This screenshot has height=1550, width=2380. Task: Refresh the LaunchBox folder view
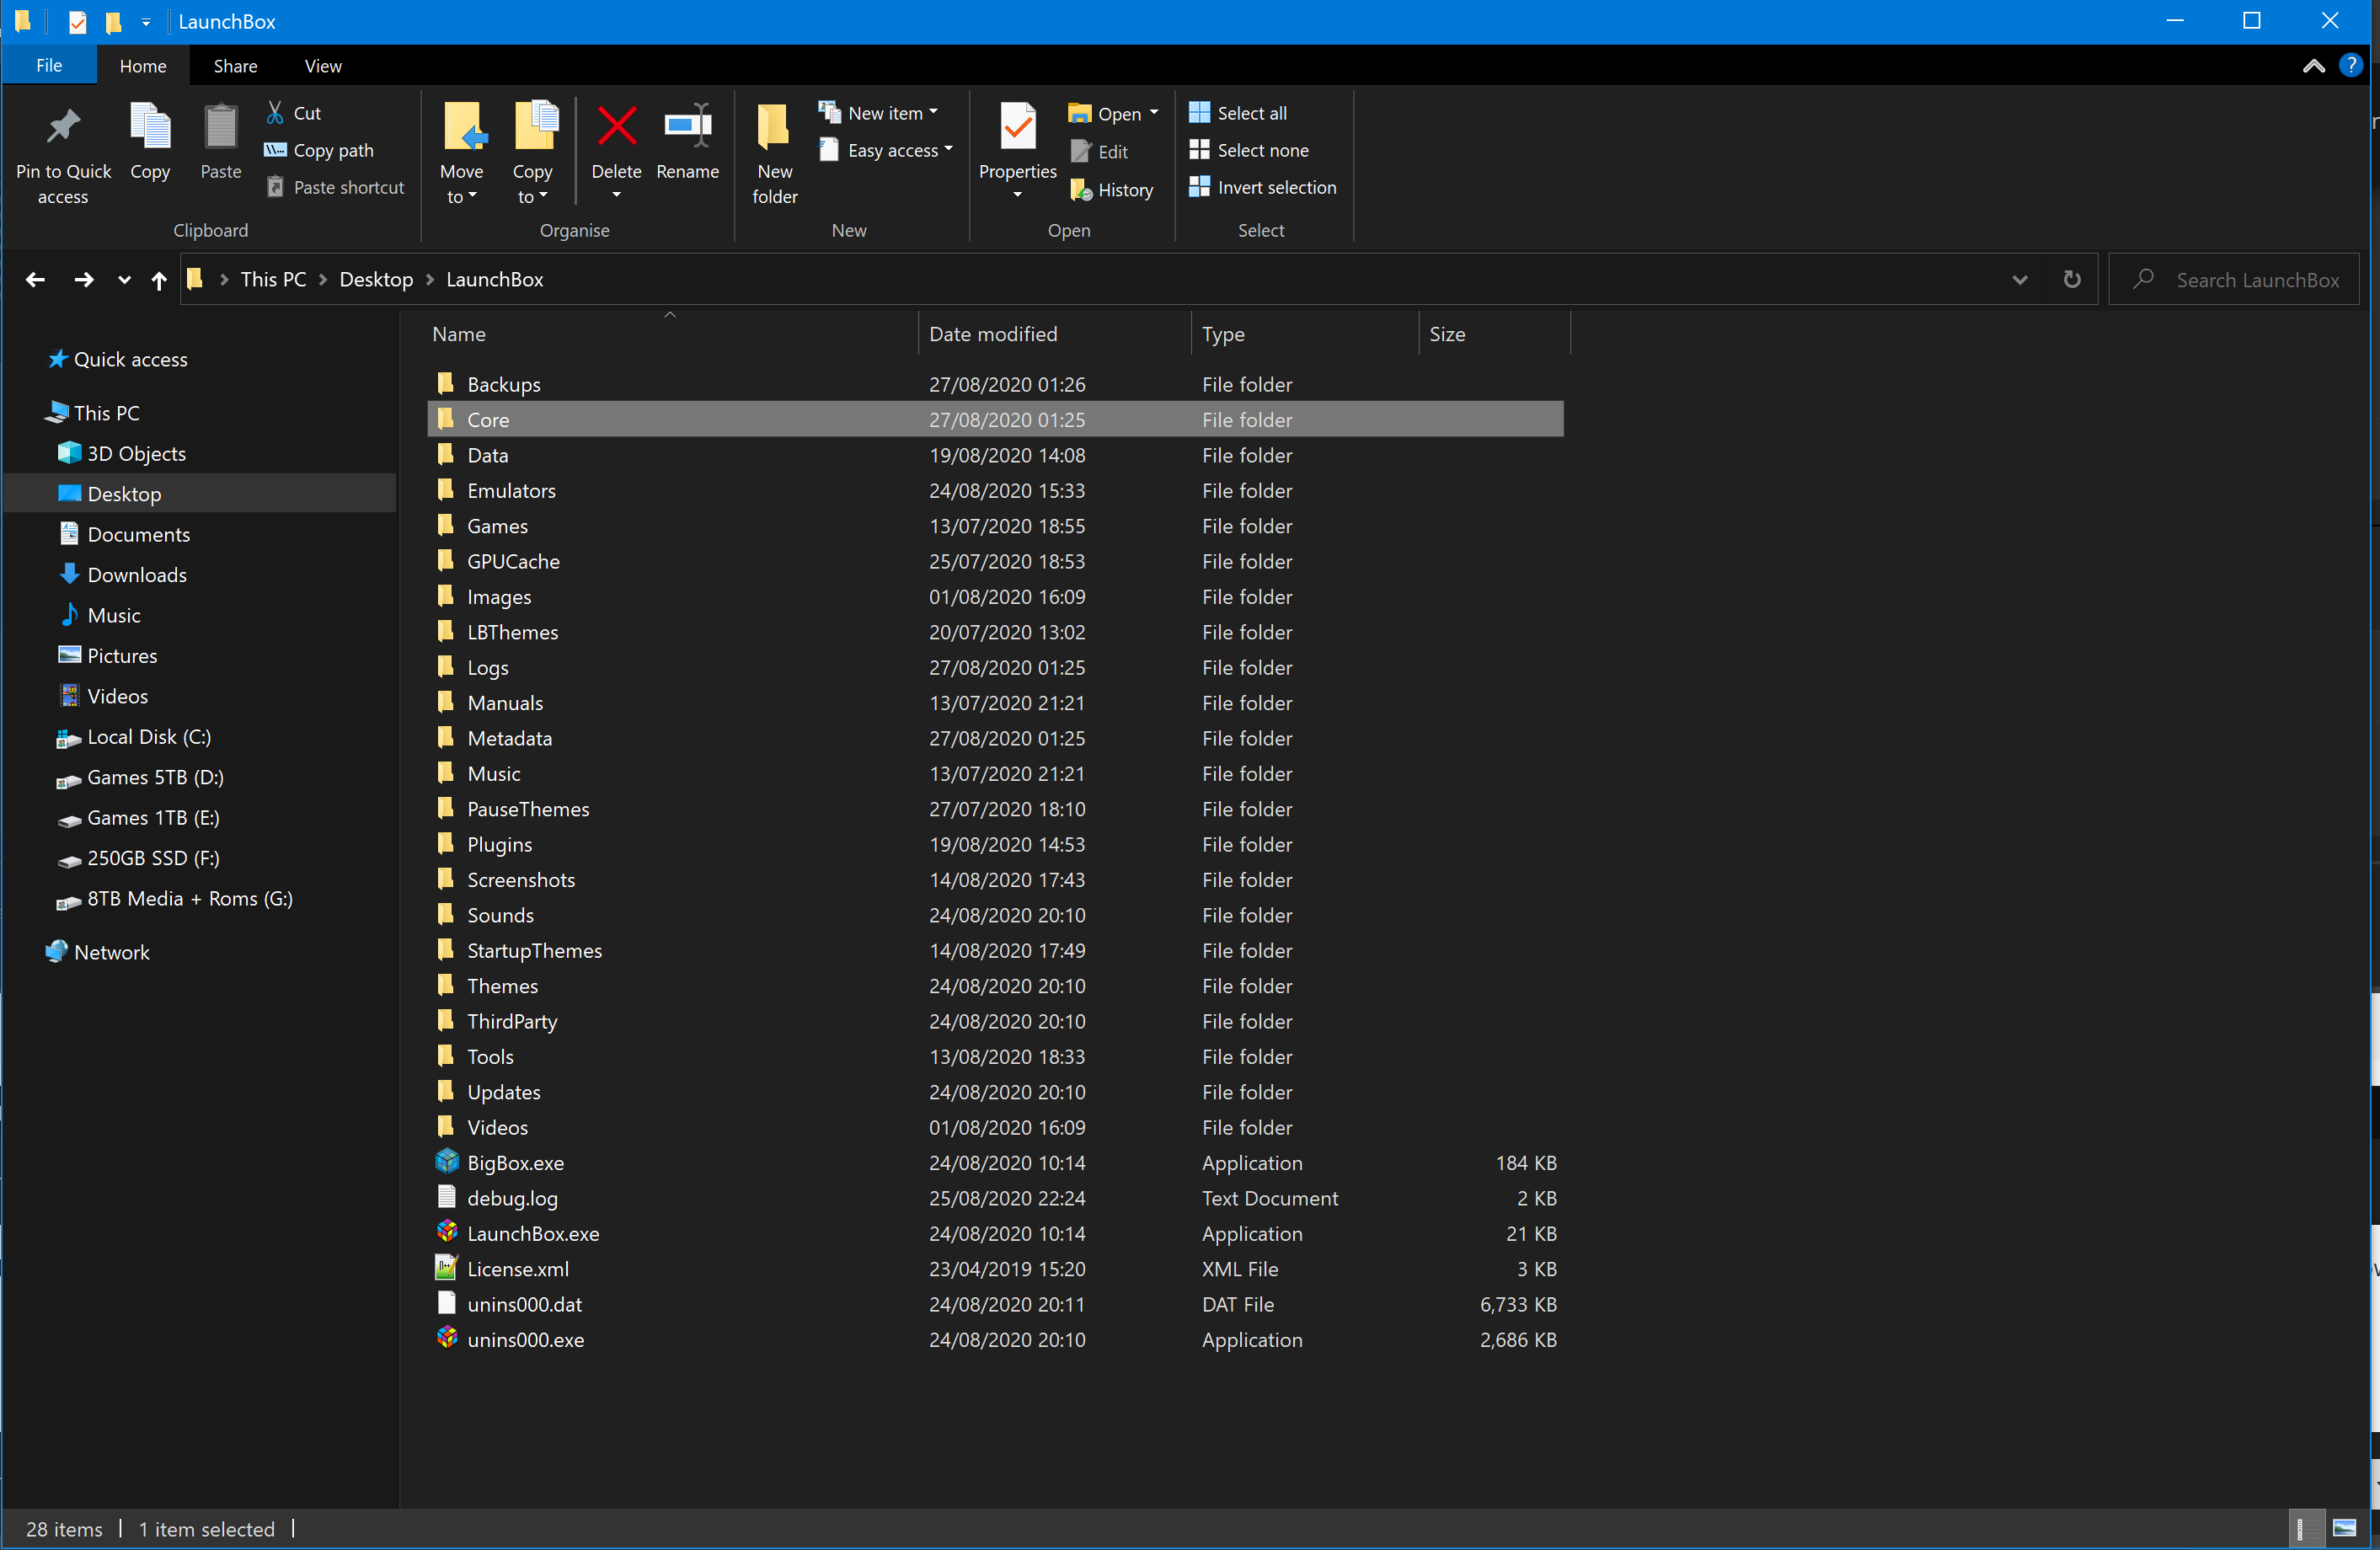(x=2071, y=279)
